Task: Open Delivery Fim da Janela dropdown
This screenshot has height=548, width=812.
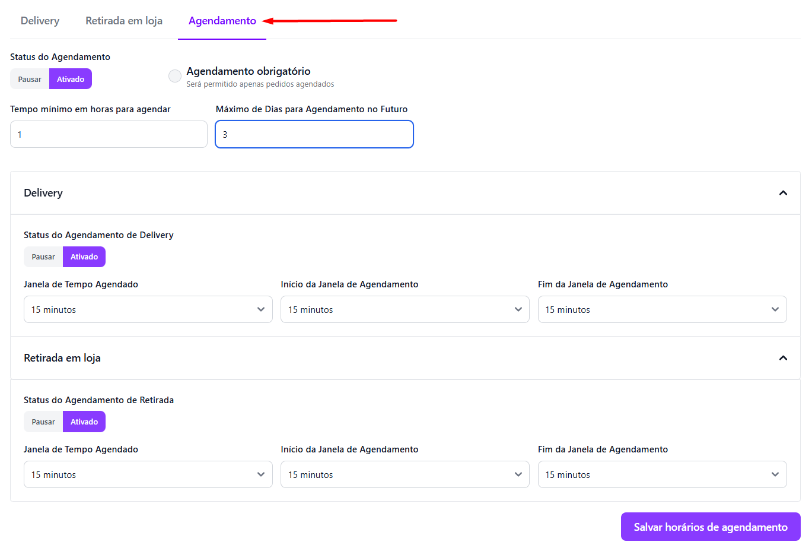Action: tap(662, 309)
